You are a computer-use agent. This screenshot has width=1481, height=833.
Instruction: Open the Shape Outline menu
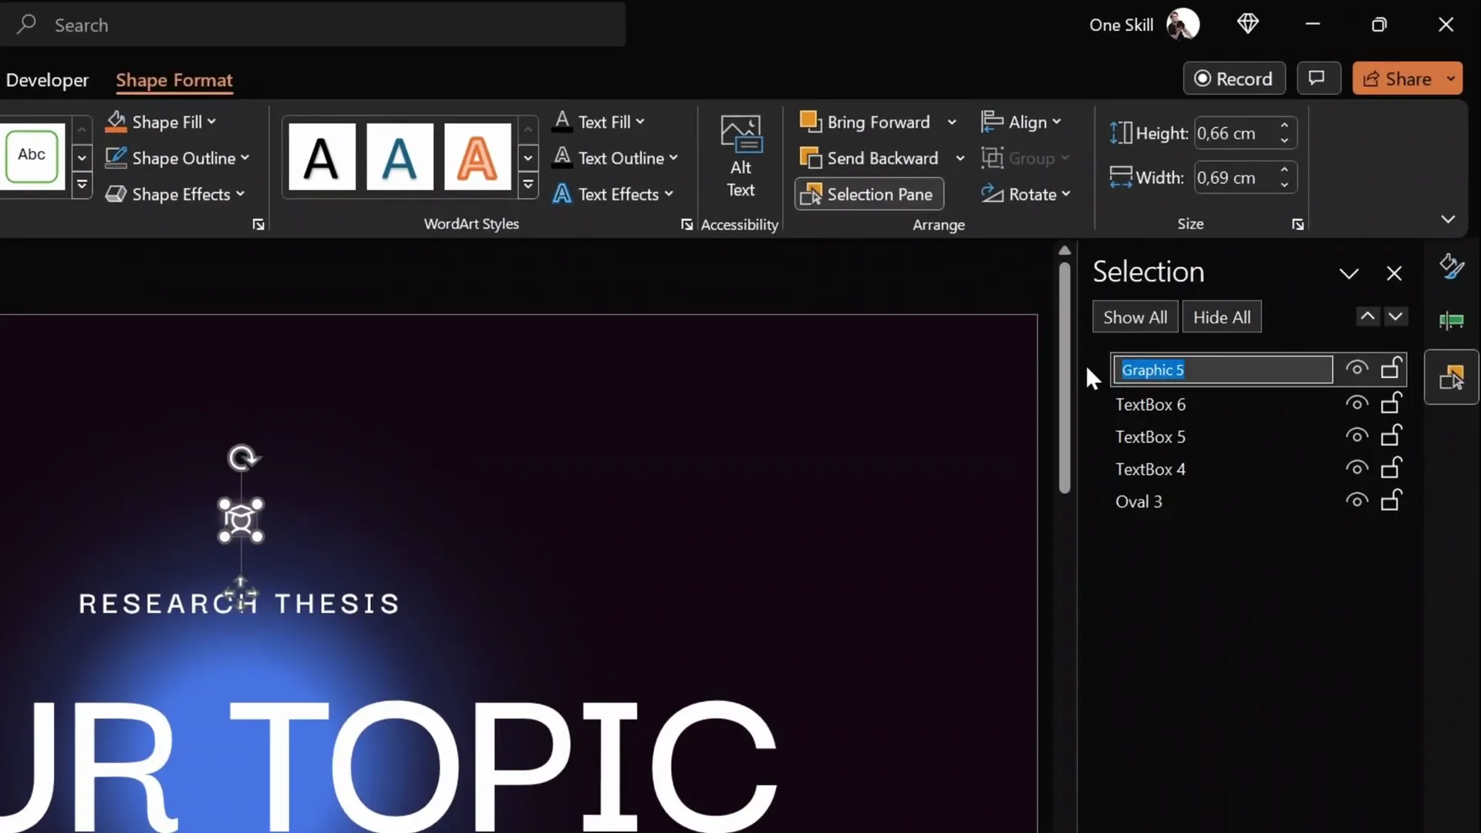click(x=177, y=158)
